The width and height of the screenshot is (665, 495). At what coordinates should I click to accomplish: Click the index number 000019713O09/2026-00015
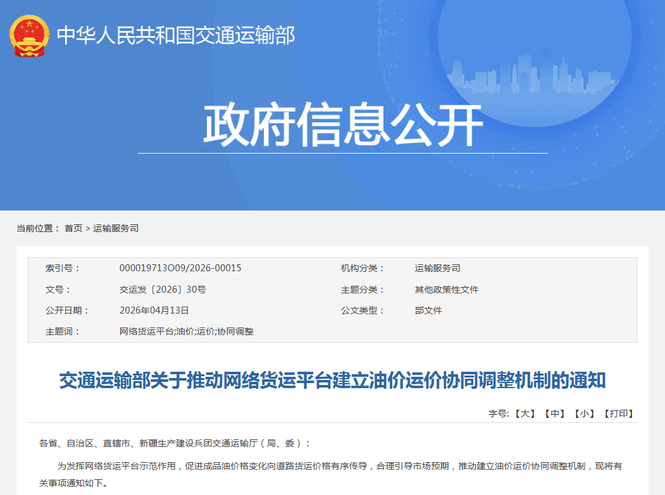[180, 268]
